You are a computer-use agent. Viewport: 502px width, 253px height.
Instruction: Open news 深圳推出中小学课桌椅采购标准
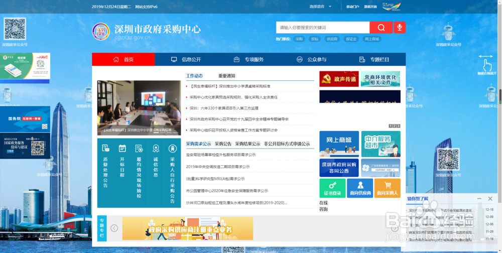230,86
